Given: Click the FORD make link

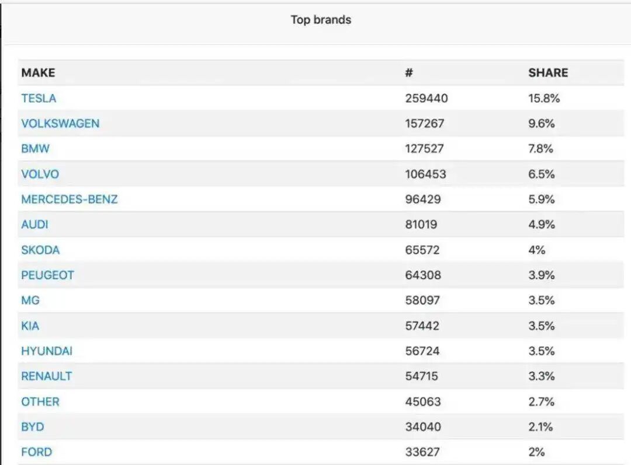Looking at the screenshot, I should point(36,452).
